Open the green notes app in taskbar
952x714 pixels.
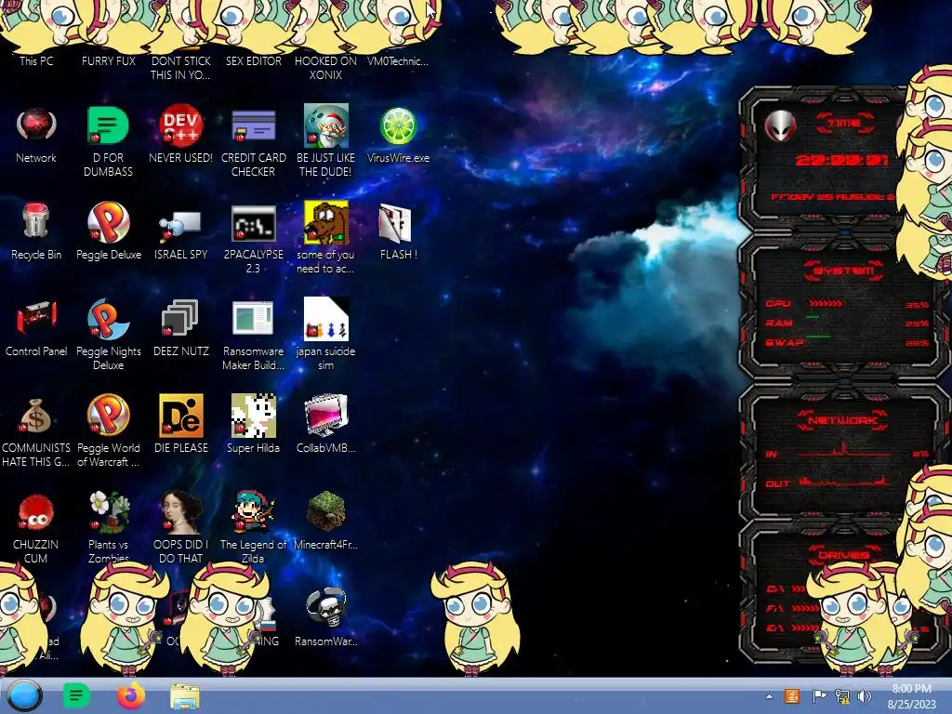[x=76, y=695]
